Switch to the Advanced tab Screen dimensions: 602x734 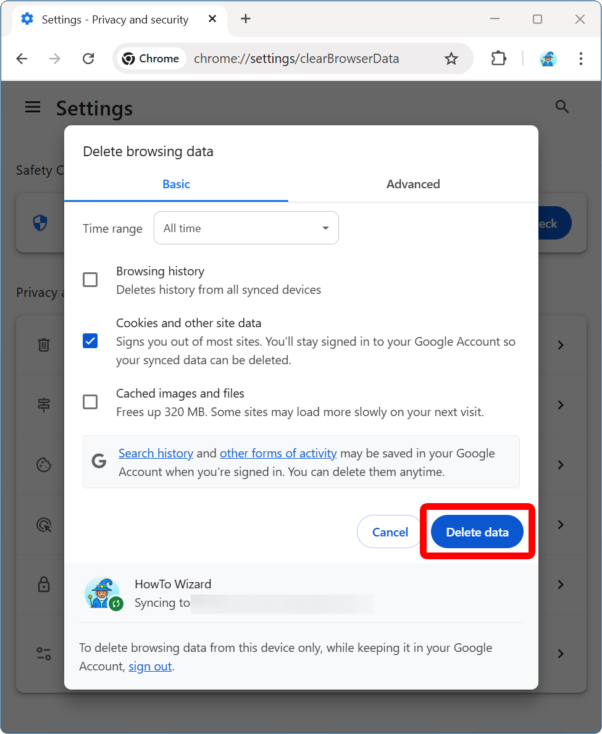(413, 184)
